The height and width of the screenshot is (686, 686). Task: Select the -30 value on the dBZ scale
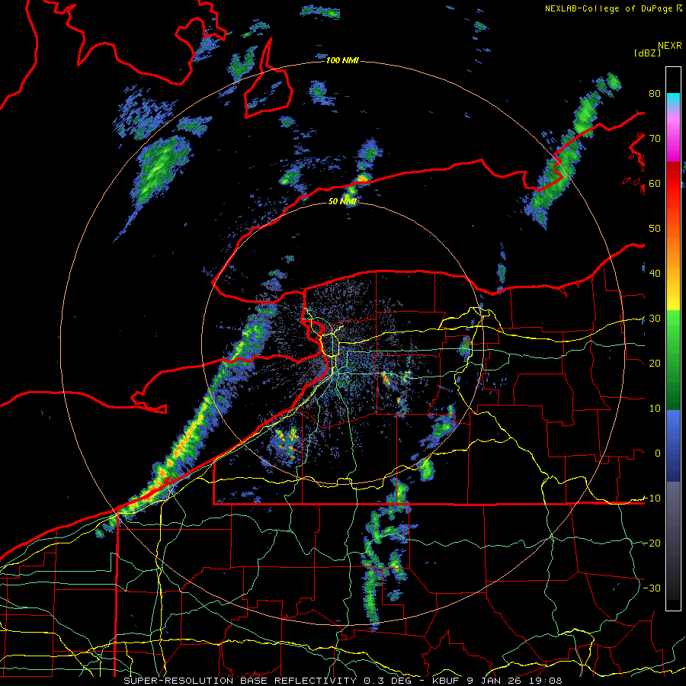click(652, 588)
